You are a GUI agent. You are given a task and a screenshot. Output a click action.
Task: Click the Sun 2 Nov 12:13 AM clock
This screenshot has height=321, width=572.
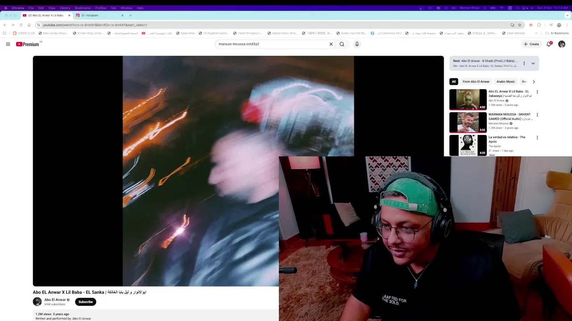(x=553, y=8)
